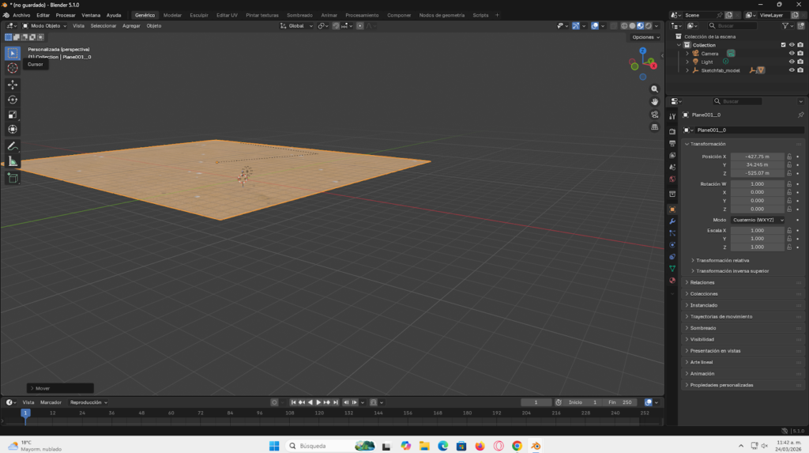Switch perspective/orthographic grid icon
Viewport: 809px width, 453px height.
[x=655, y=127]
